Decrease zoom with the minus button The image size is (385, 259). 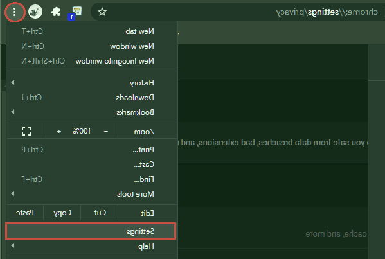106,131
